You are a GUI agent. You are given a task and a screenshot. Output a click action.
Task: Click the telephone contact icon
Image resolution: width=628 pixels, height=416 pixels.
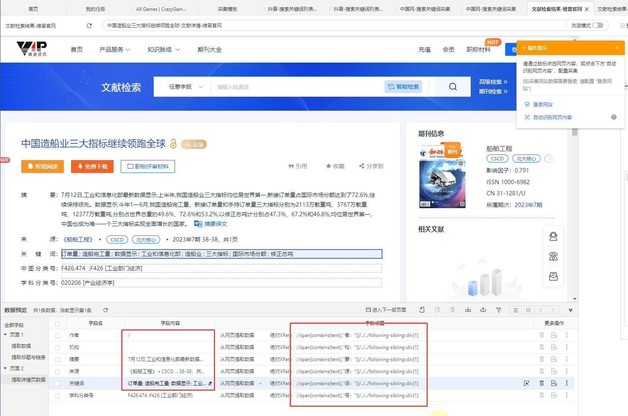click(x=553, y=256)
